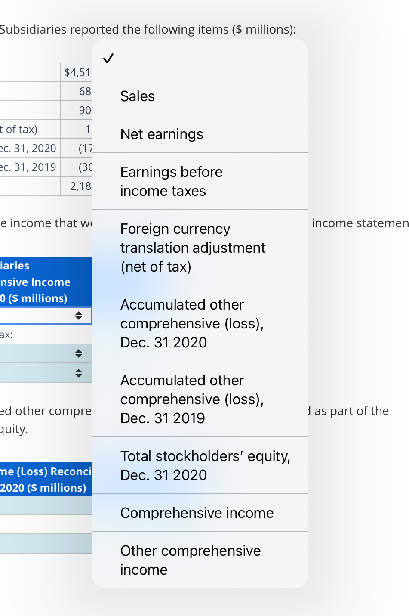This screenshot has width=409, height=616.
Task: Choose Net earnings option
Action: 162,134
